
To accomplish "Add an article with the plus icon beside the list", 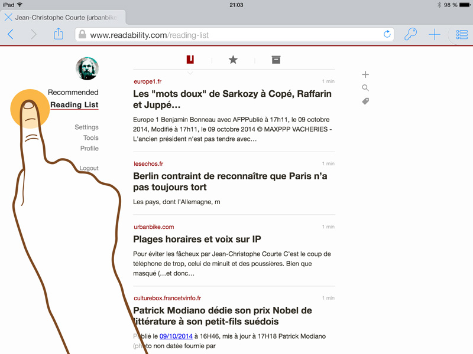I will pyautogui.click(x=365, y=74).
